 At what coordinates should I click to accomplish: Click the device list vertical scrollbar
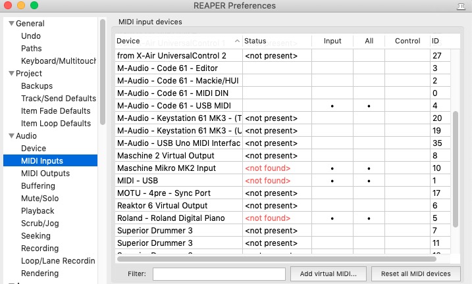click(x=456, y=169)
